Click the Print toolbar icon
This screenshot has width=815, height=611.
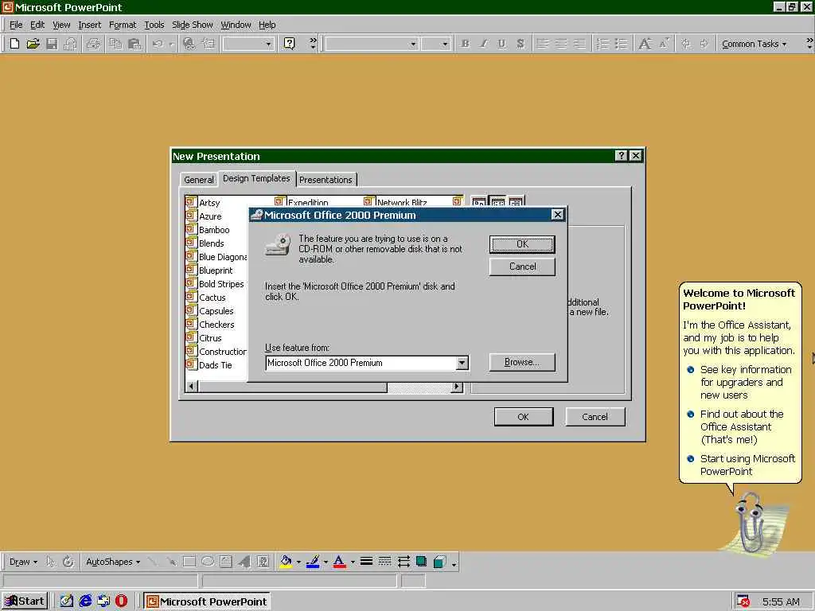coord(93,44)
